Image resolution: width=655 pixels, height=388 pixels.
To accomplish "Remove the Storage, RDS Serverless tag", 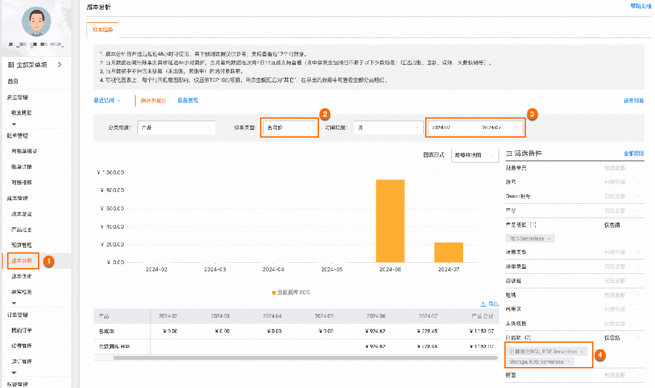I will coord(569,362).
